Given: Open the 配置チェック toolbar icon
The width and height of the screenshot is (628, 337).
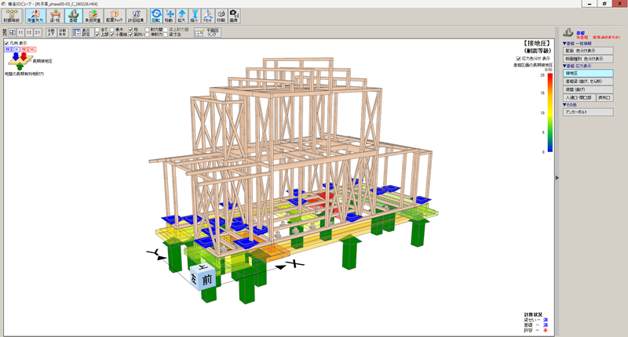Looking at the screenshot, I should (115, 15).
